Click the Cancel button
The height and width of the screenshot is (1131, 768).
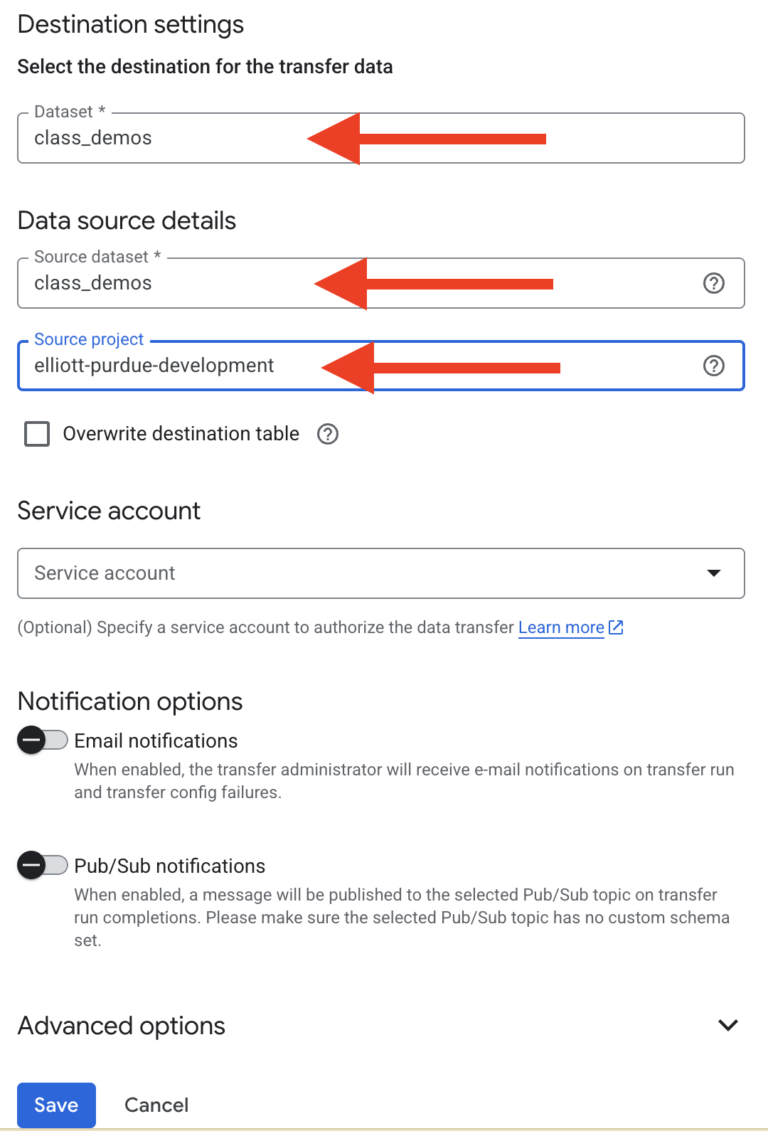[x=156, y=1105]
